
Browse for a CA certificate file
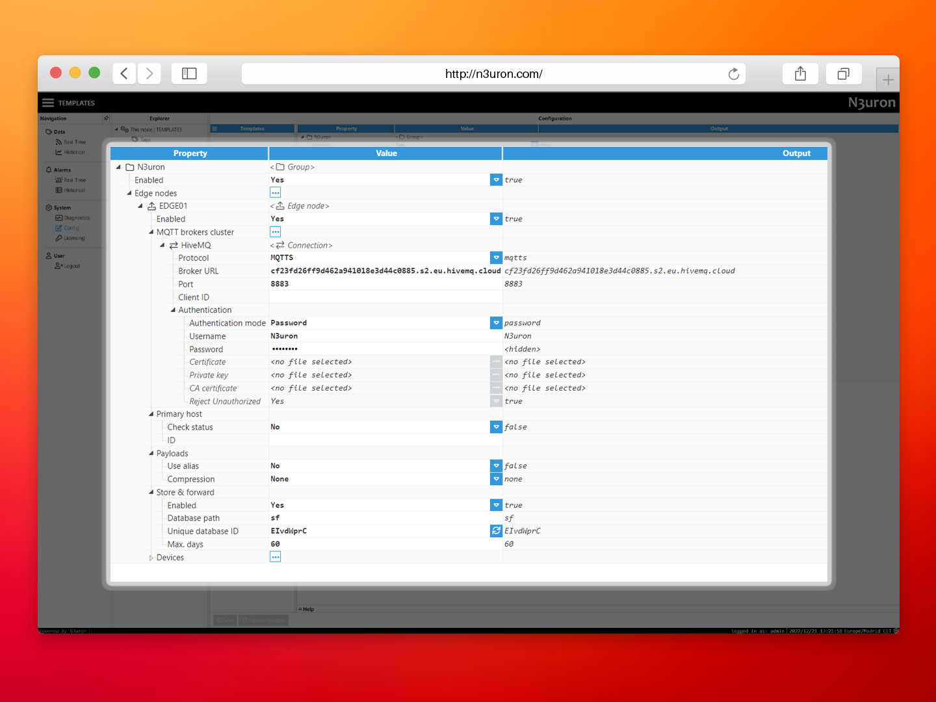click(496, 388)
